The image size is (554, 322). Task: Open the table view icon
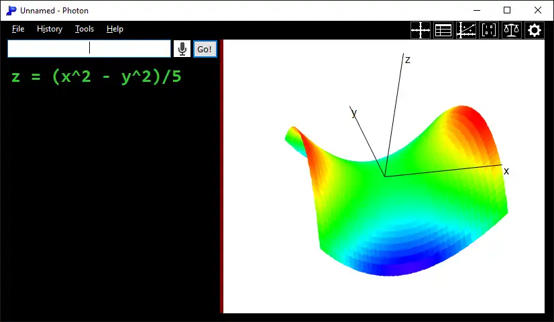point(443,30)
